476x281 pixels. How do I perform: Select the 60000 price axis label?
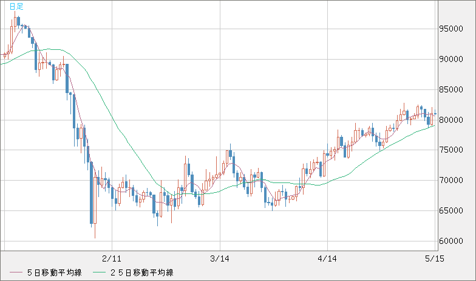coord(452,241)
